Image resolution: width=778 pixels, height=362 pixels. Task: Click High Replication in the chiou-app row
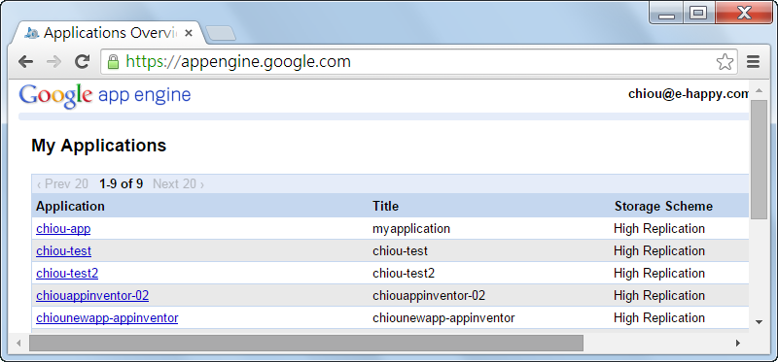659,229
